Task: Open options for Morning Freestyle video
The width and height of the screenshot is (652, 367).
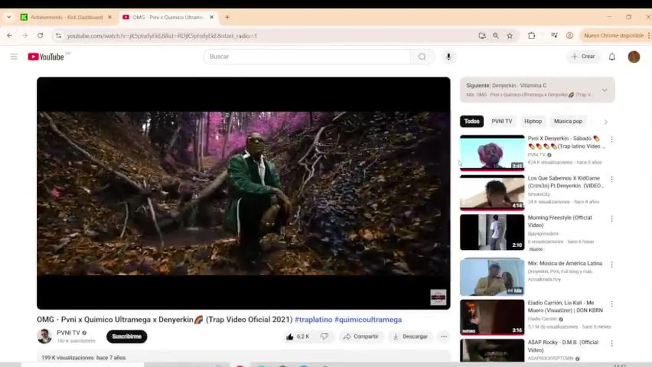Action: tap(612, 219)
